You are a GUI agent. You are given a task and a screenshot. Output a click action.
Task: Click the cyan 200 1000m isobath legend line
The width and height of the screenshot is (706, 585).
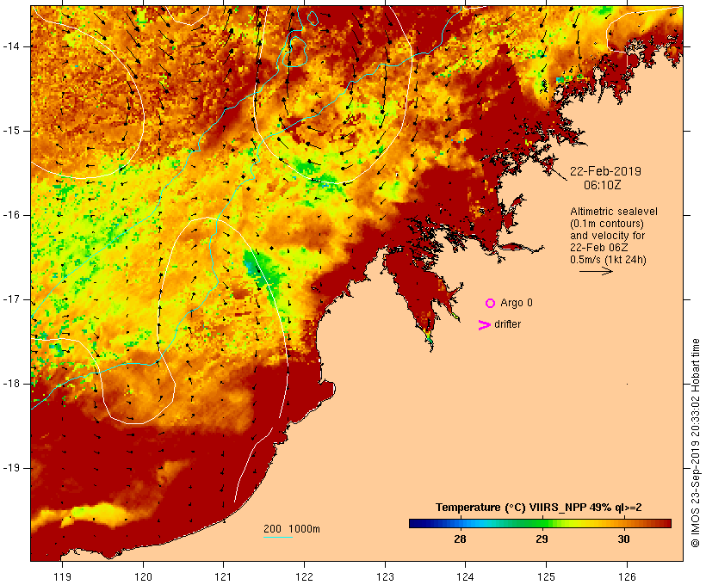pyautogui.click(x=278, y=538)
